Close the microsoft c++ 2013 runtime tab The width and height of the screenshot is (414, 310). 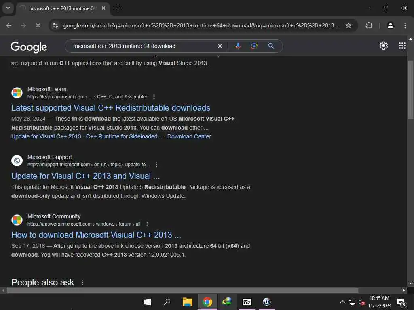pyautogui.click(x=103, y=8)
